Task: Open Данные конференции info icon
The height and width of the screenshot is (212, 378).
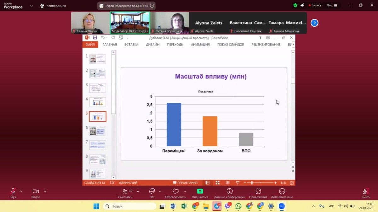Action: click(x=230, y=191)
